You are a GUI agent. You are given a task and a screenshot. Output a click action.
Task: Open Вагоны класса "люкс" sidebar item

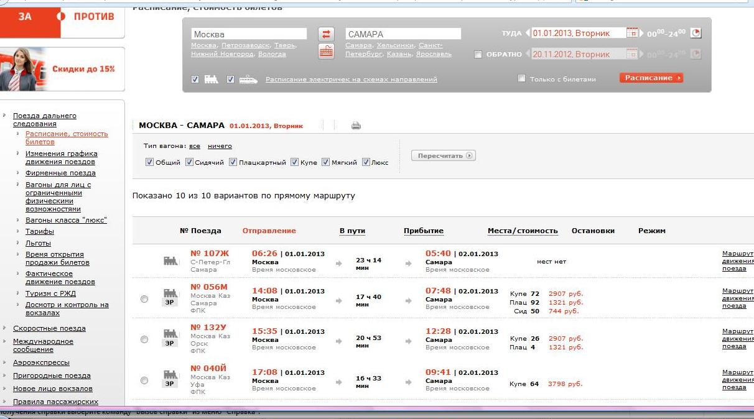[x=66, y=220]
